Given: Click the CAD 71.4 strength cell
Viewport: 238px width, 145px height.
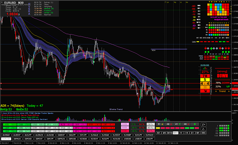Looking at the screenshot, I should (24, 125).
